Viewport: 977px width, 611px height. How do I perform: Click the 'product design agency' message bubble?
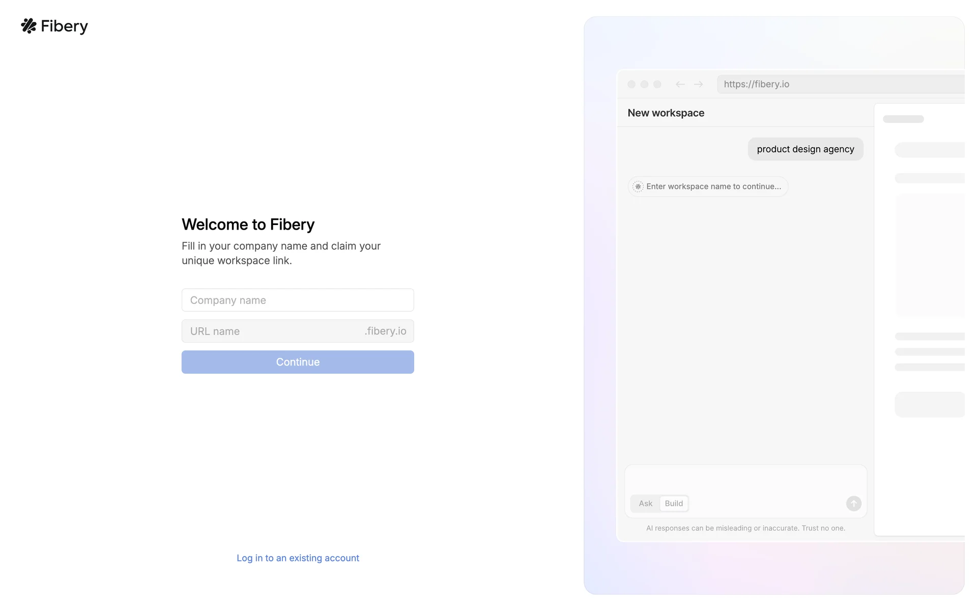[x=805, y=149]
